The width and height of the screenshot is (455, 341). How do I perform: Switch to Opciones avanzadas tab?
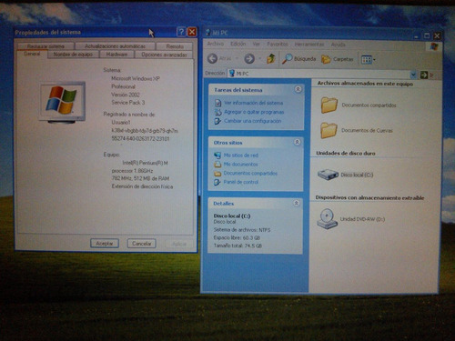164,55
